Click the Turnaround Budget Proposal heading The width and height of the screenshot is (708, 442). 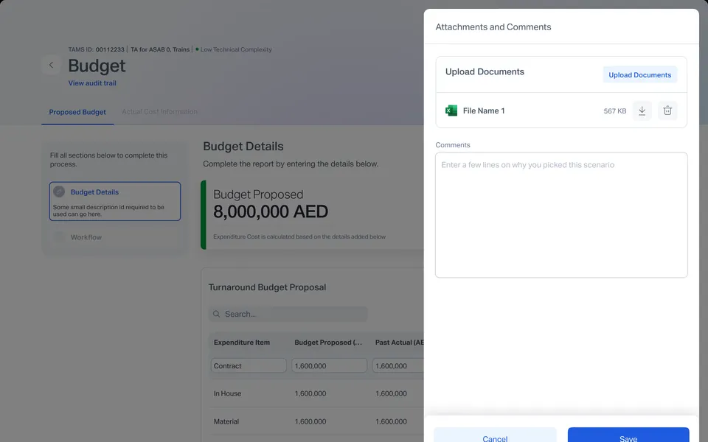pyautogui.click(x=267, y=287)
